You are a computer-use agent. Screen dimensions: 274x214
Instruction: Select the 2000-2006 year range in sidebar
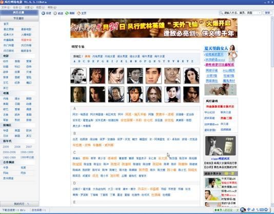[9, 152]
